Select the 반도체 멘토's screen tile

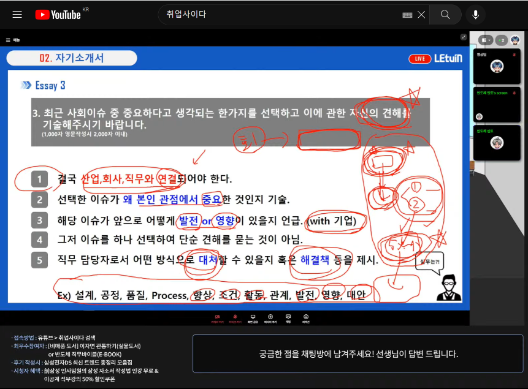point(497,105)
